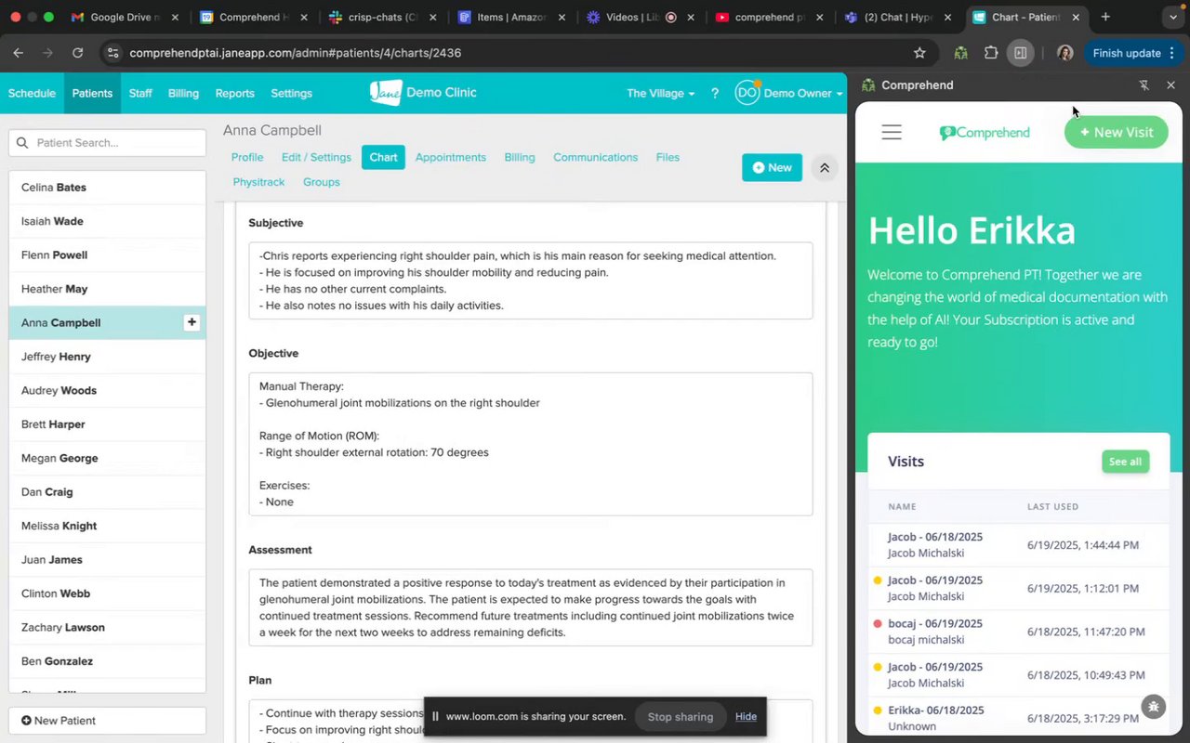The image size is (1190, 743).
Task: Click Stop sharing in the Loom bar
Action: pyautogui.click(x=681, y=716)
